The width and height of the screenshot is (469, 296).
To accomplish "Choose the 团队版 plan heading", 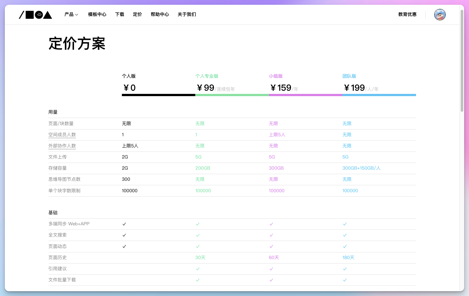I will 349,76.
